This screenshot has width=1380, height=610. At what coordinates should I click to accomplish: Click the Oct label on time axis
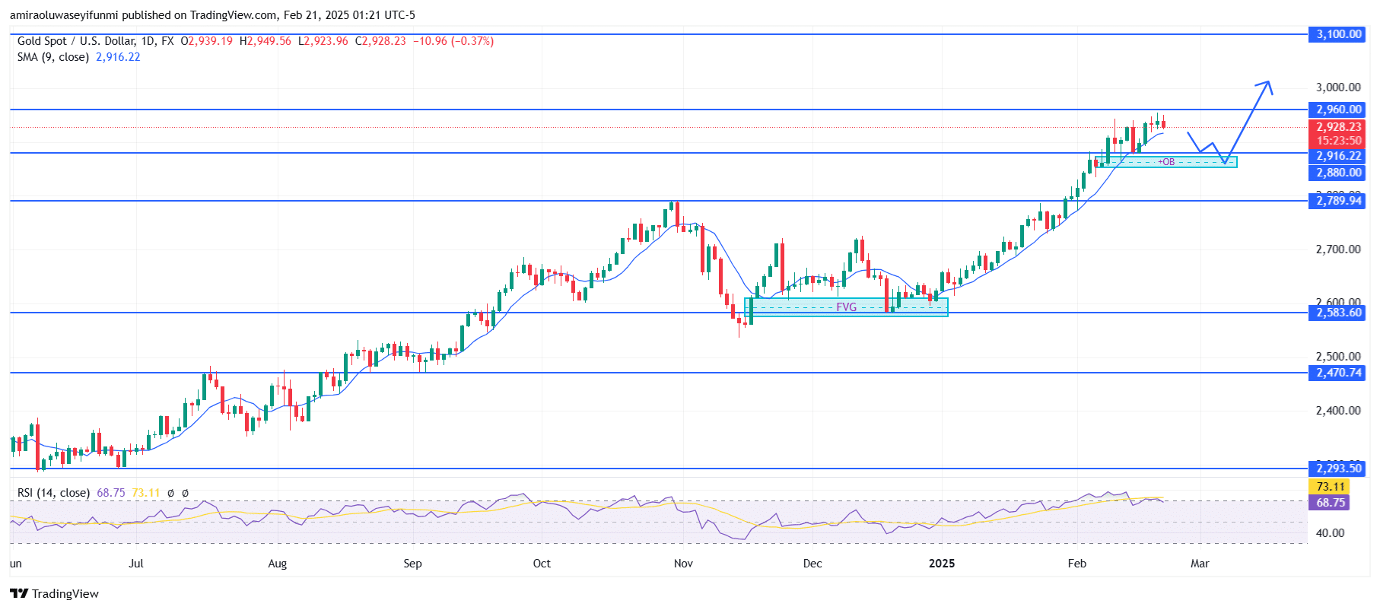tap(542, 564)
